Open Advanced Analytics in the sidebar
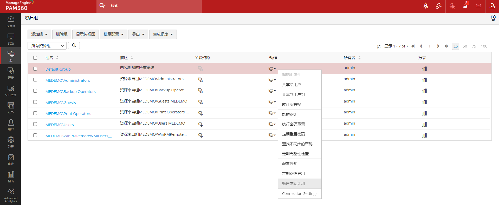Viewport: 499px width, 205px height. coord(11,195)
